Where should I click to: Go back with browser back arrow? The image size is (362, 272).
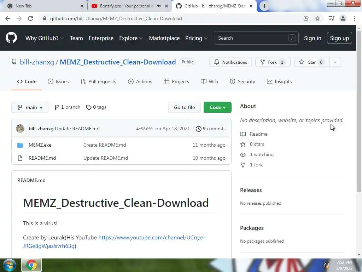pyautogui.click(x=8, y=18)
